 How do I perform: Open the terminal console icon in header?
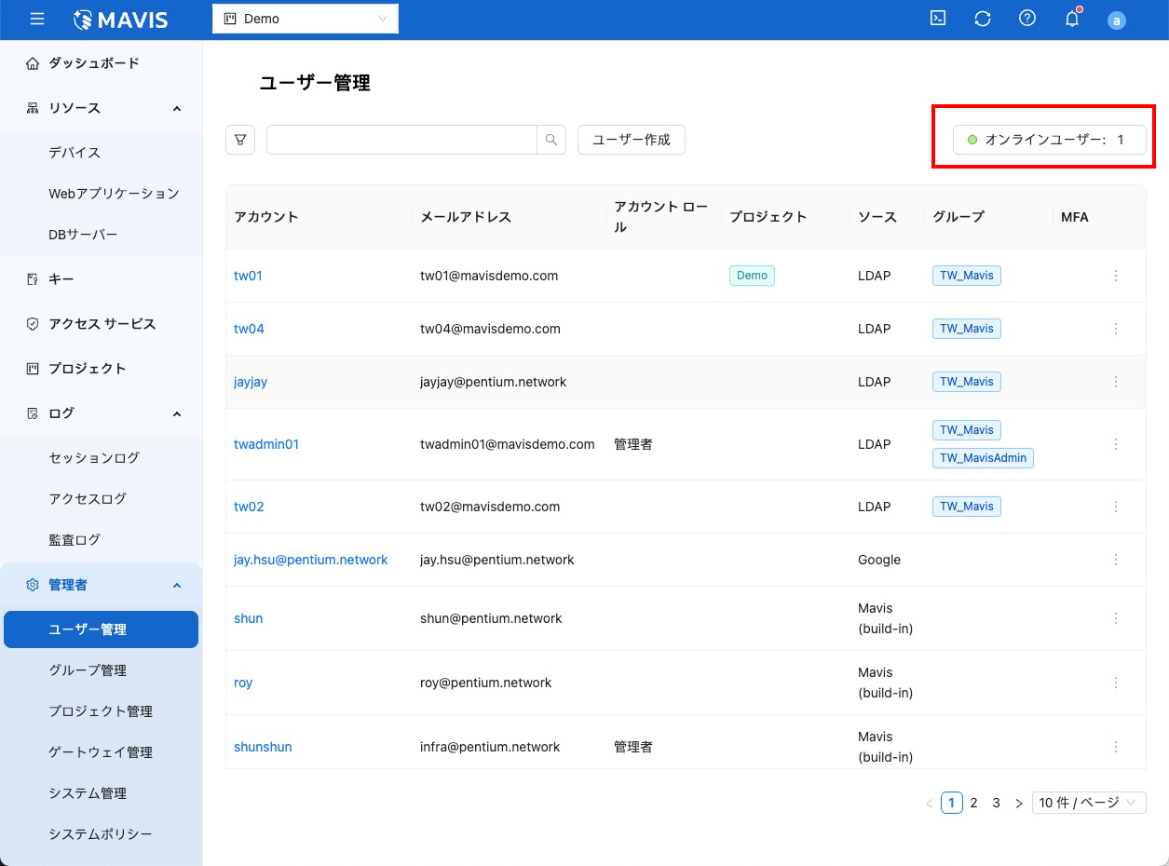938,19
